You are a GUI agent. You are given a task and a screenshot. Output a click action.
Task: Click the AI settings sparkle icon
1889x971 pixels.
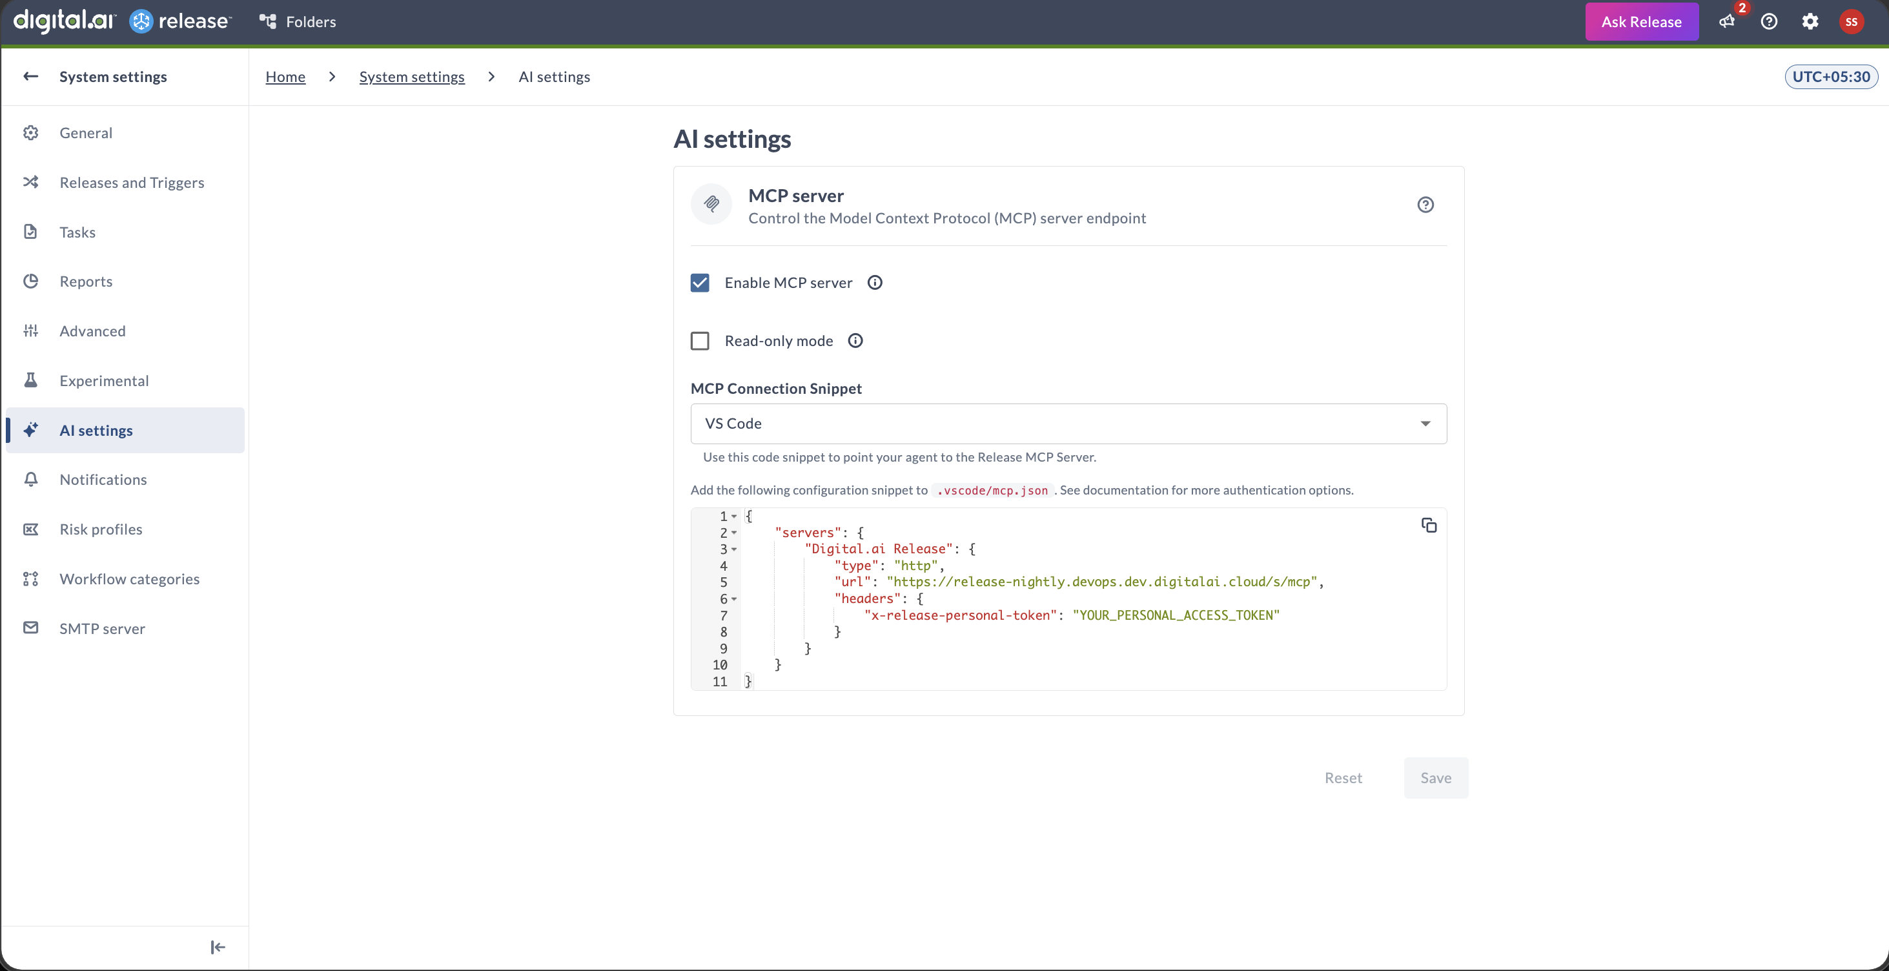[31, 430]
